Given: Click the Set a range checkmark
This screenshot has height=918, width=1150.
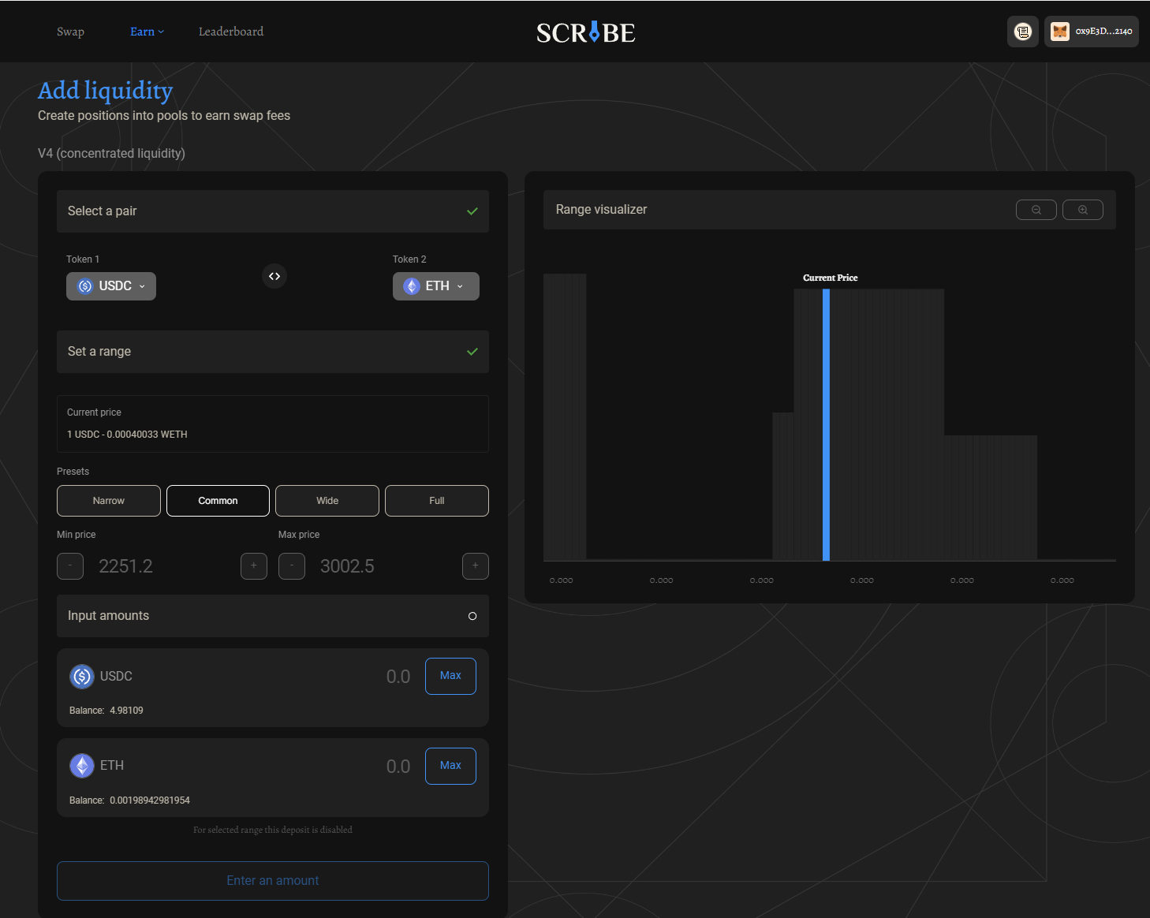Looking at the screenshot, I should (x=472, y=352).
